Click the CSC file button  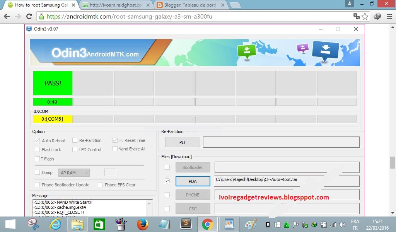[193, 208]
